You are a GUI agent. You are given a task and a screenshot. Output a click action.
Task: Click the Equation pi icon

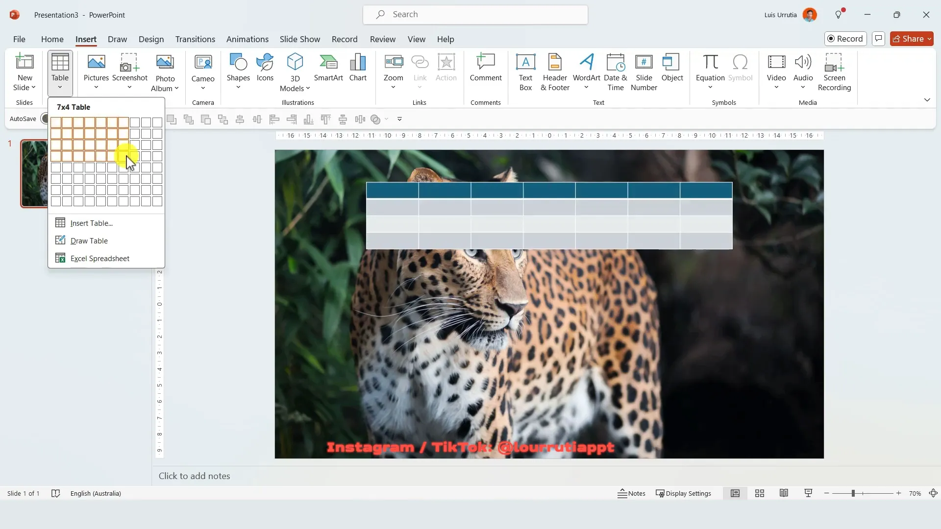click(x=710, y=62)
